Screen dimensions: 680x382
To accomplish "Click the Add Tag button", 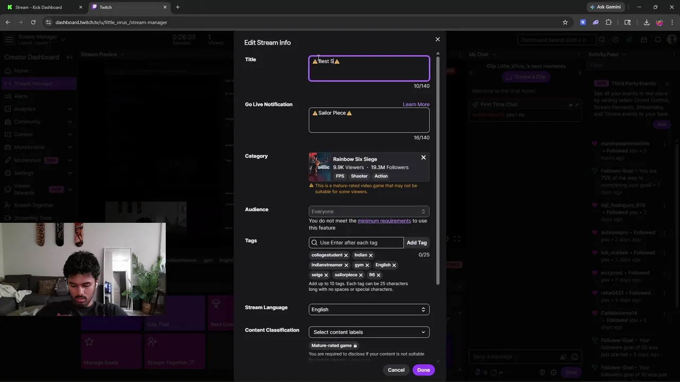I will (x=416, y=242).
